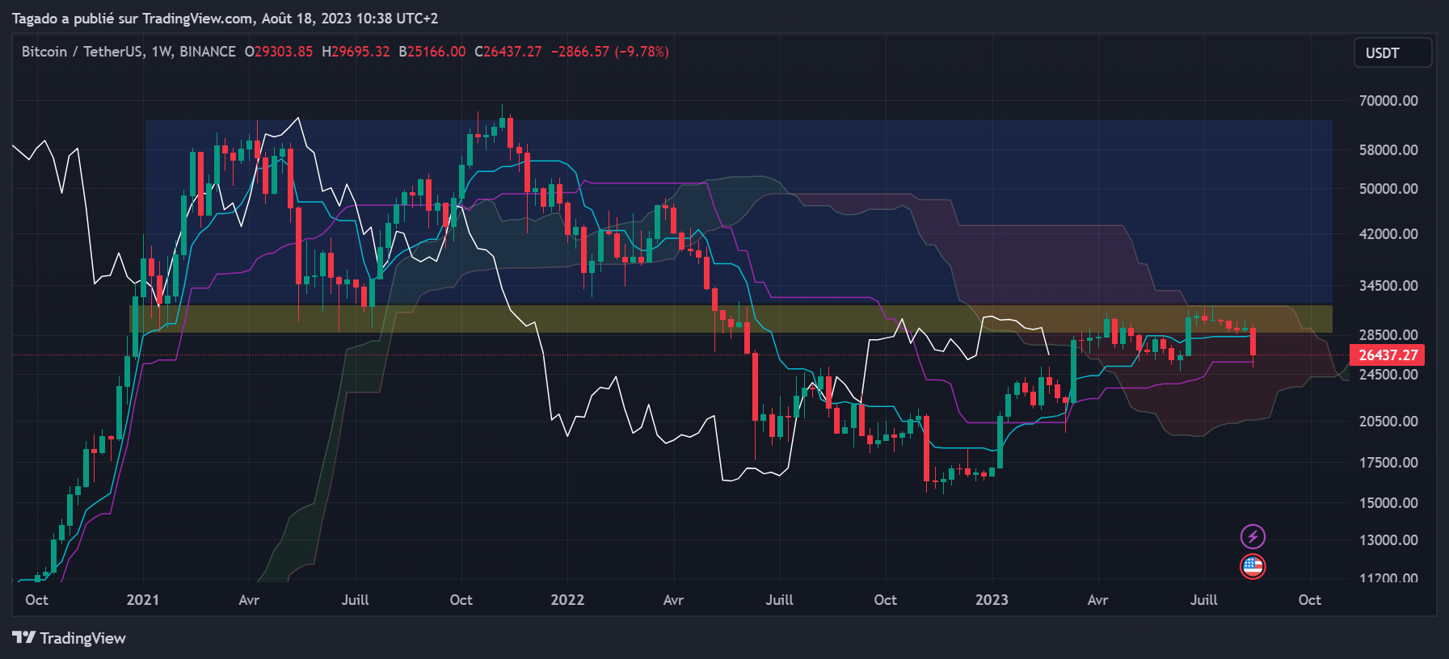
Task: Click the close price value C26437.27
Action: click(x=508, y=52)
